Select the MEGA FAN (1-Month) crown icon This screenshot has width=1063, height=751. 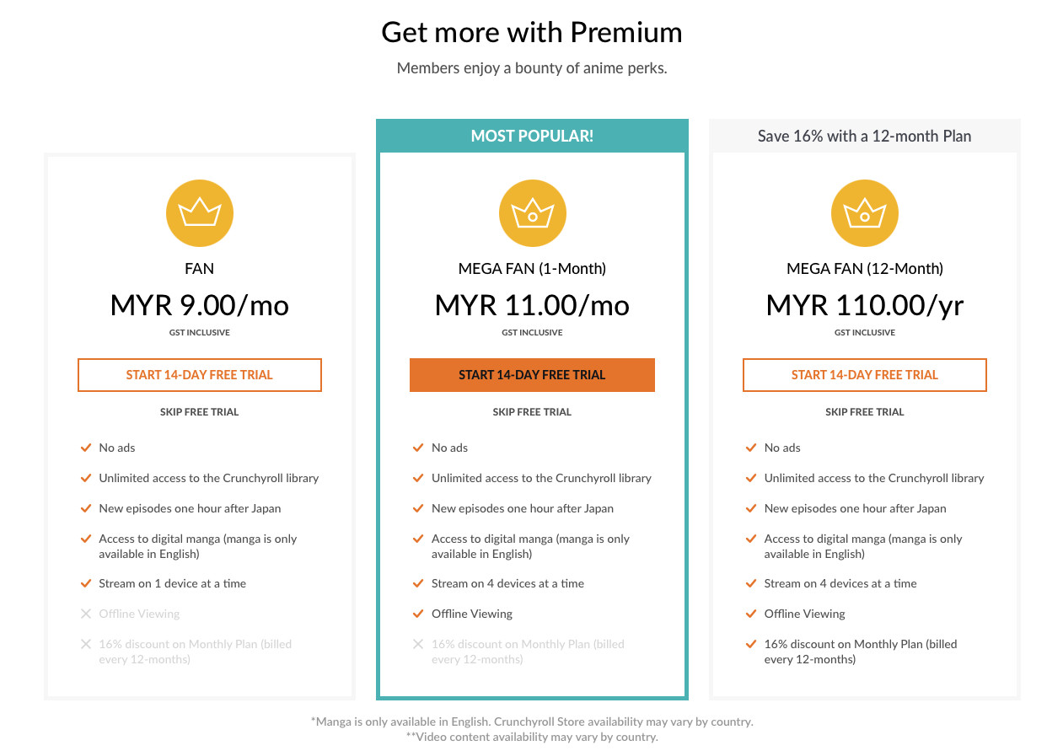[532, 212]
